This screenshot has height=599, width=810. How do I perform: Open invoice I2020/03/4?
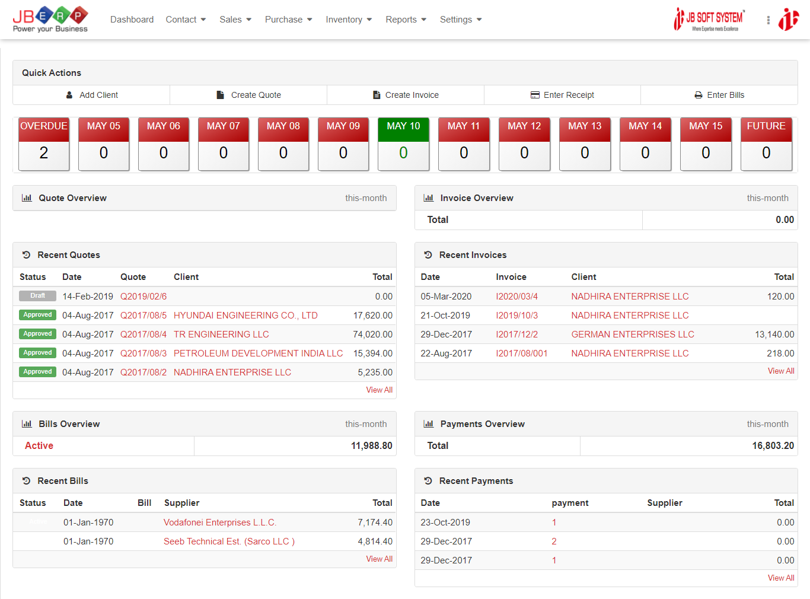(517, 297)
